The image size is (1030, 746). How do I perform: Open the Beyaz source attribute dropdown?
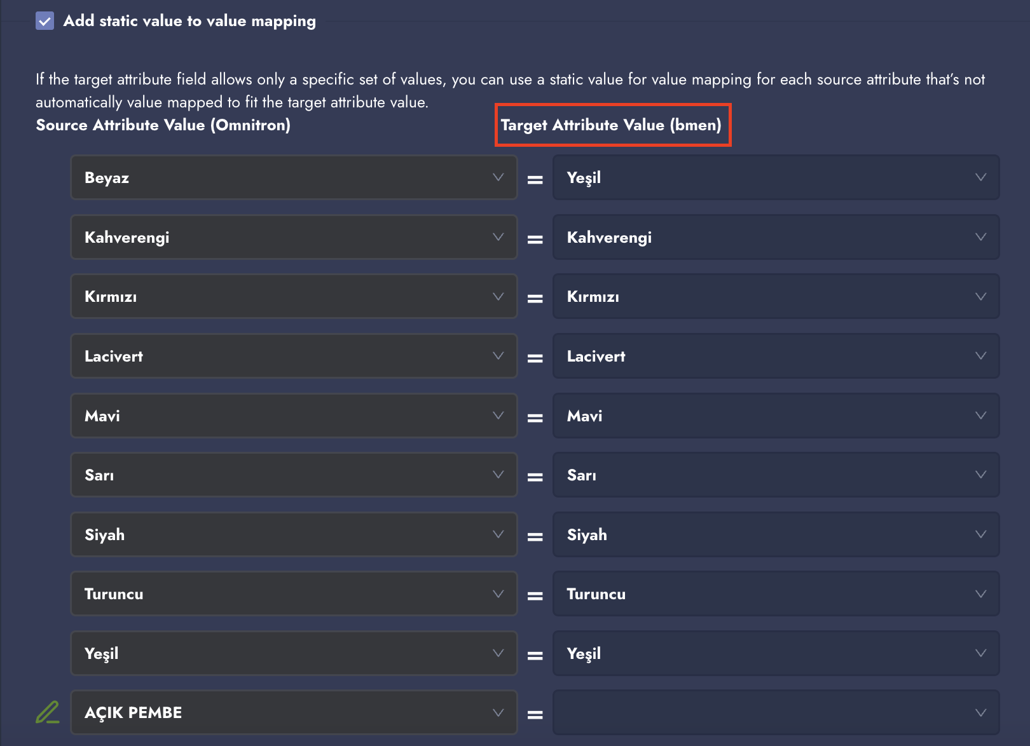(293, 178)
